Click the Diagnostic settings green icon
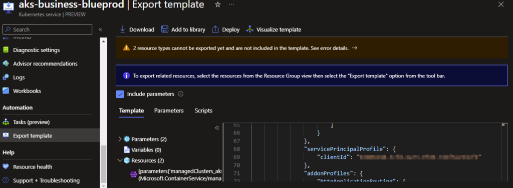 coord(6,50)
